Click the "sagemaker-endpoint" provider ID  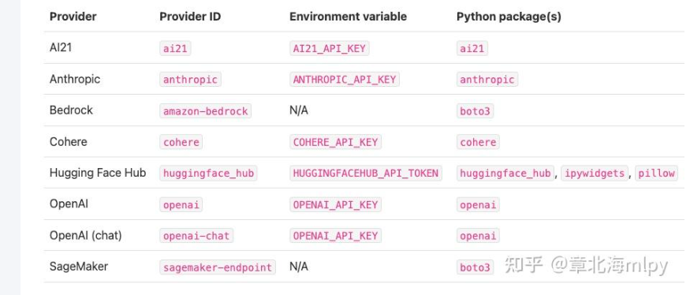[x=218, y=267]
